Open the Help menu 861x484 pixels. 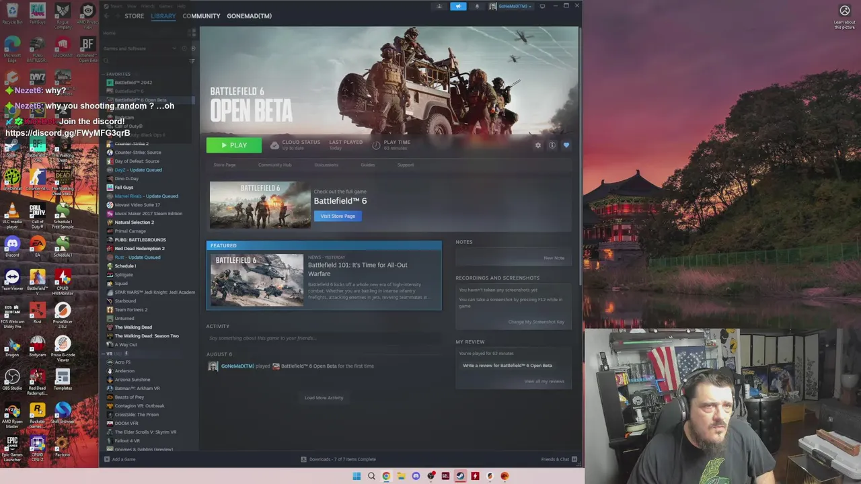pos(181,6)
